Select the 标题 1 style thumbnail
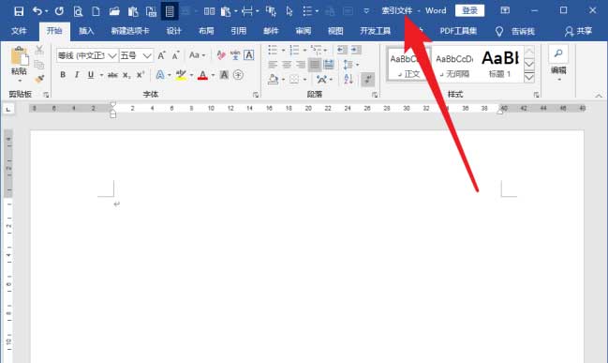Screen dimensions: 608x363 coord(500,64)
